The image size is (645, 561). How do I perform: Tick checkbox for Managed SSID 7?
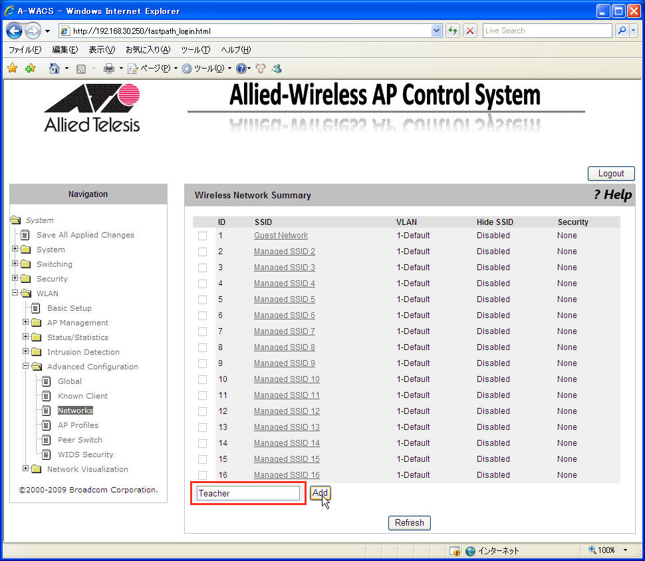click(x=202, y=332)
